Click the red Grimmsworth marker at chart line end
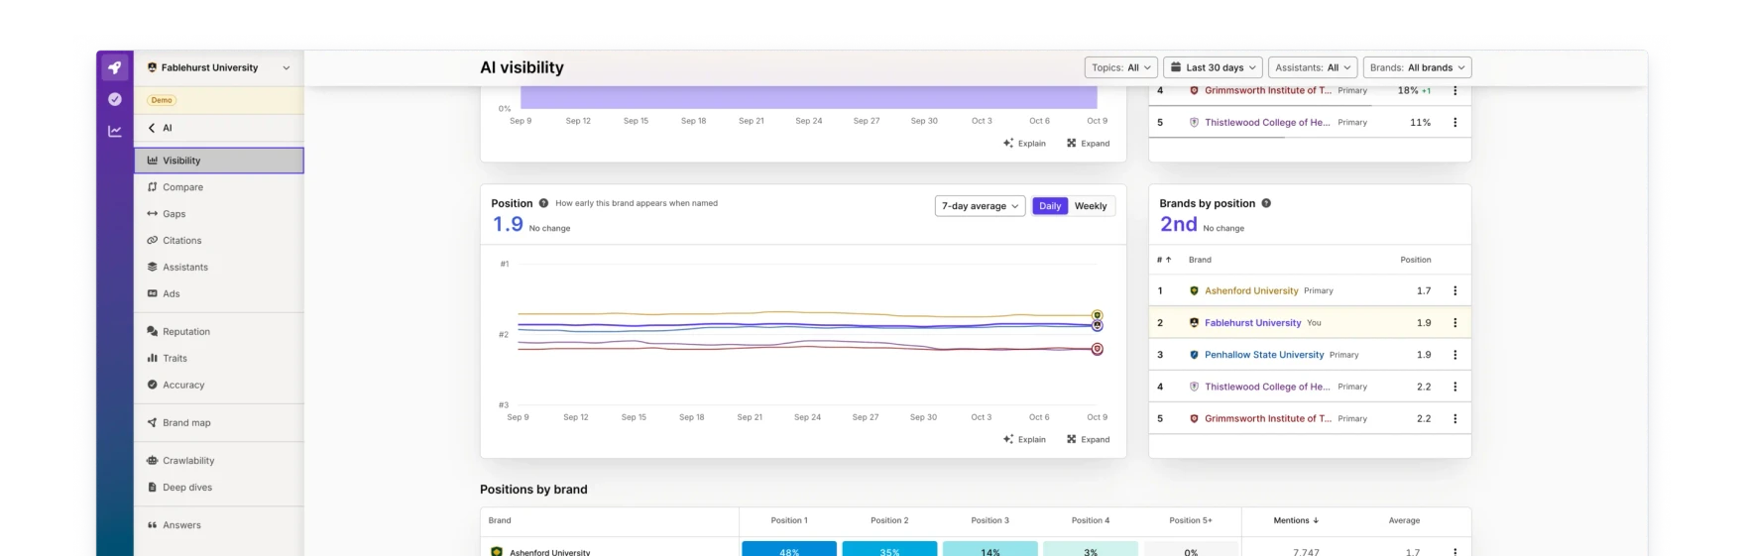The width and height of the screenshot is (1744, 556). (x=1097, y=349)
